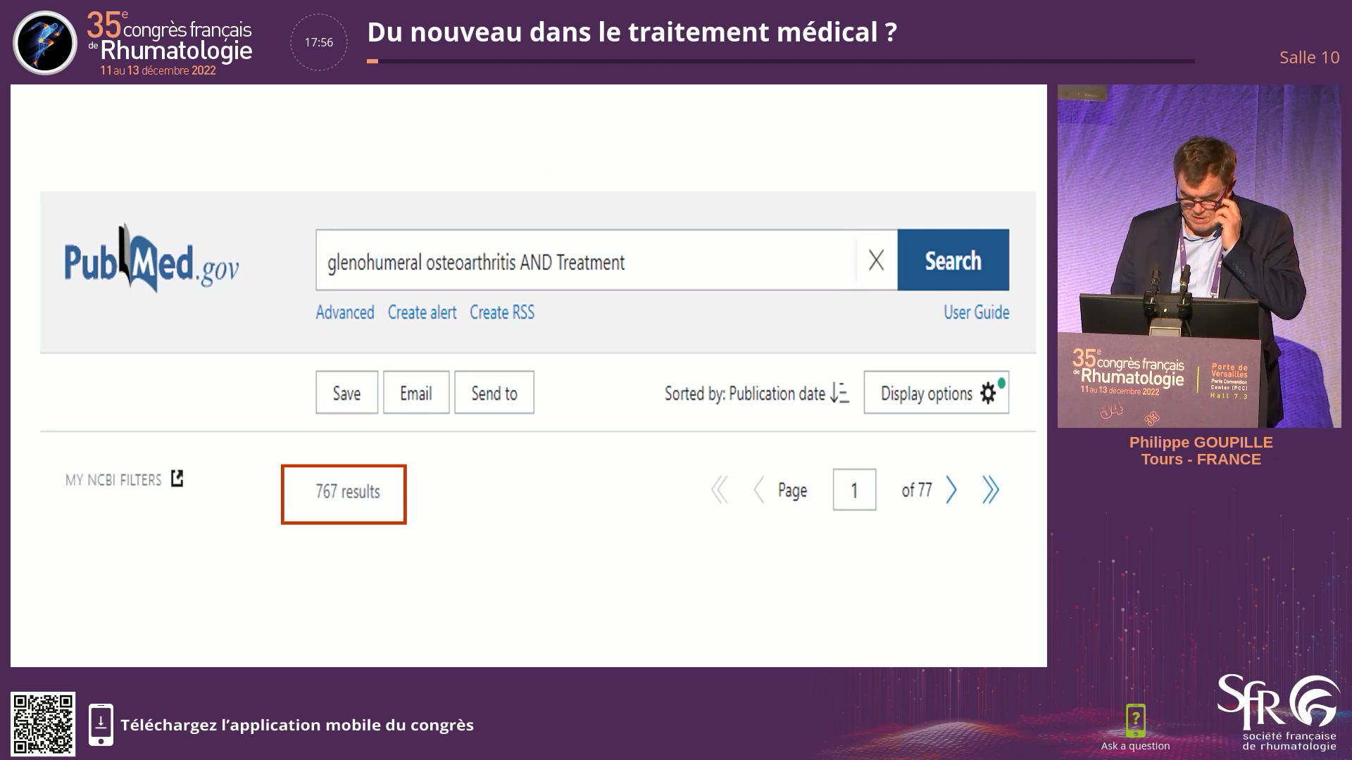The height and width of the screenshot is (760, 1352).
Task: Click the mobile app download phone icon
Action: [101, 724]
